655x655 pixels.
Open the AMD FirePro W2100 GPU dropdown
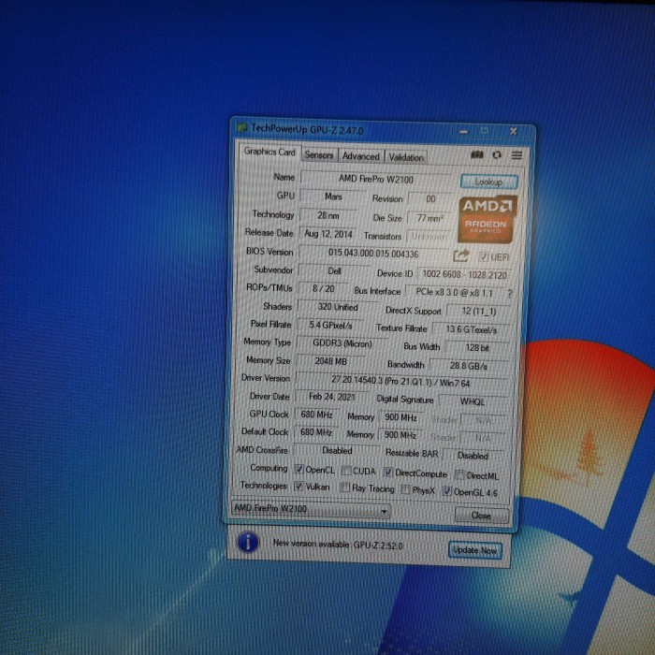[x=311, y=510]
